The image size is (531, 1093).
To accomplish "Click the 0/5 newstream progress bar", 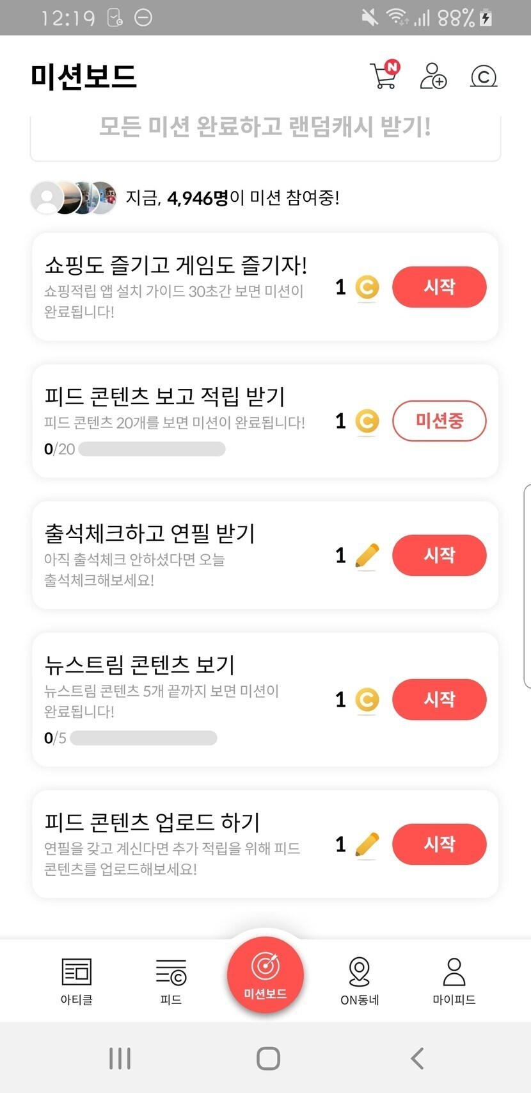I will coord(143,738).
